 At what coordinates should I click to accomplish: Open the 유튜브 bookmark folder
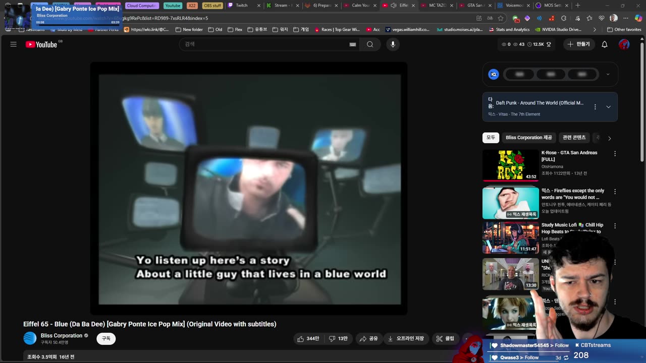click(257, 30)
